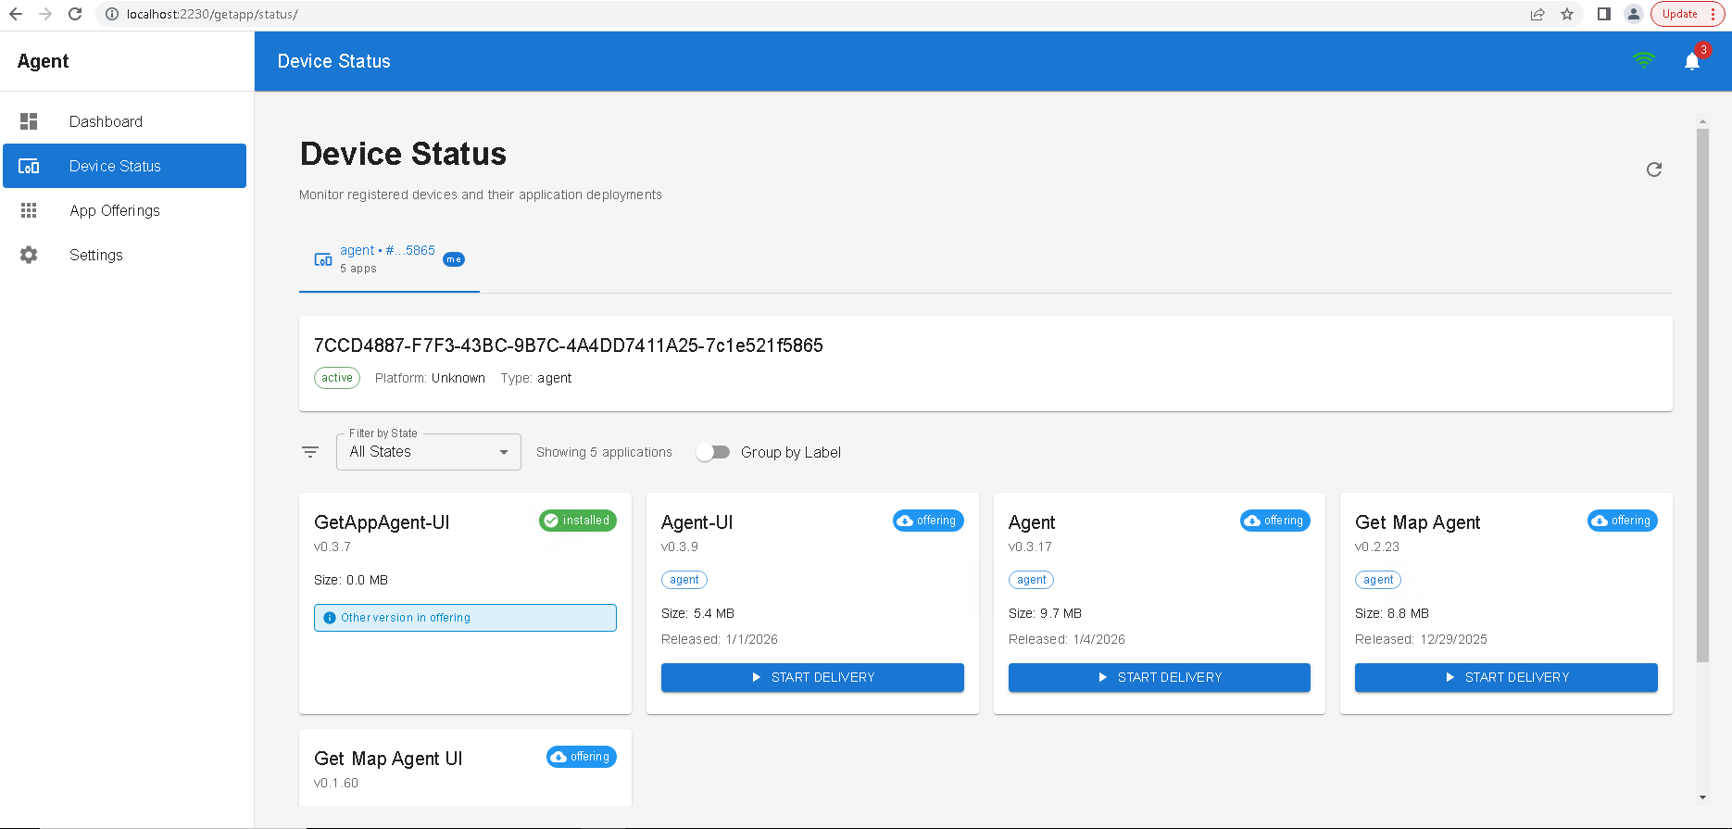Click 'Showing 5 applications' text
Viewport: 1732px width, 829px height.
[604, 452]
